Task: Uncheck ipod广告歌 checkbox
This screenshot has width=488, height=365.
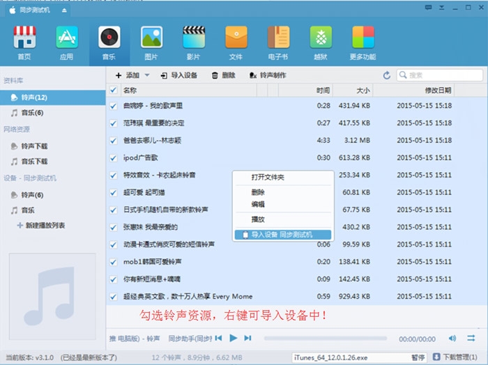Action: pyautogui.click(x=113, y=158)
